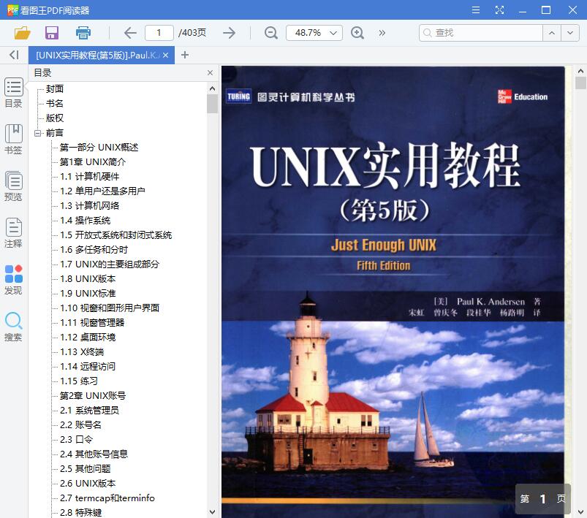
Task: Jump to 2.3 口令
Action: tap(76, 439)
